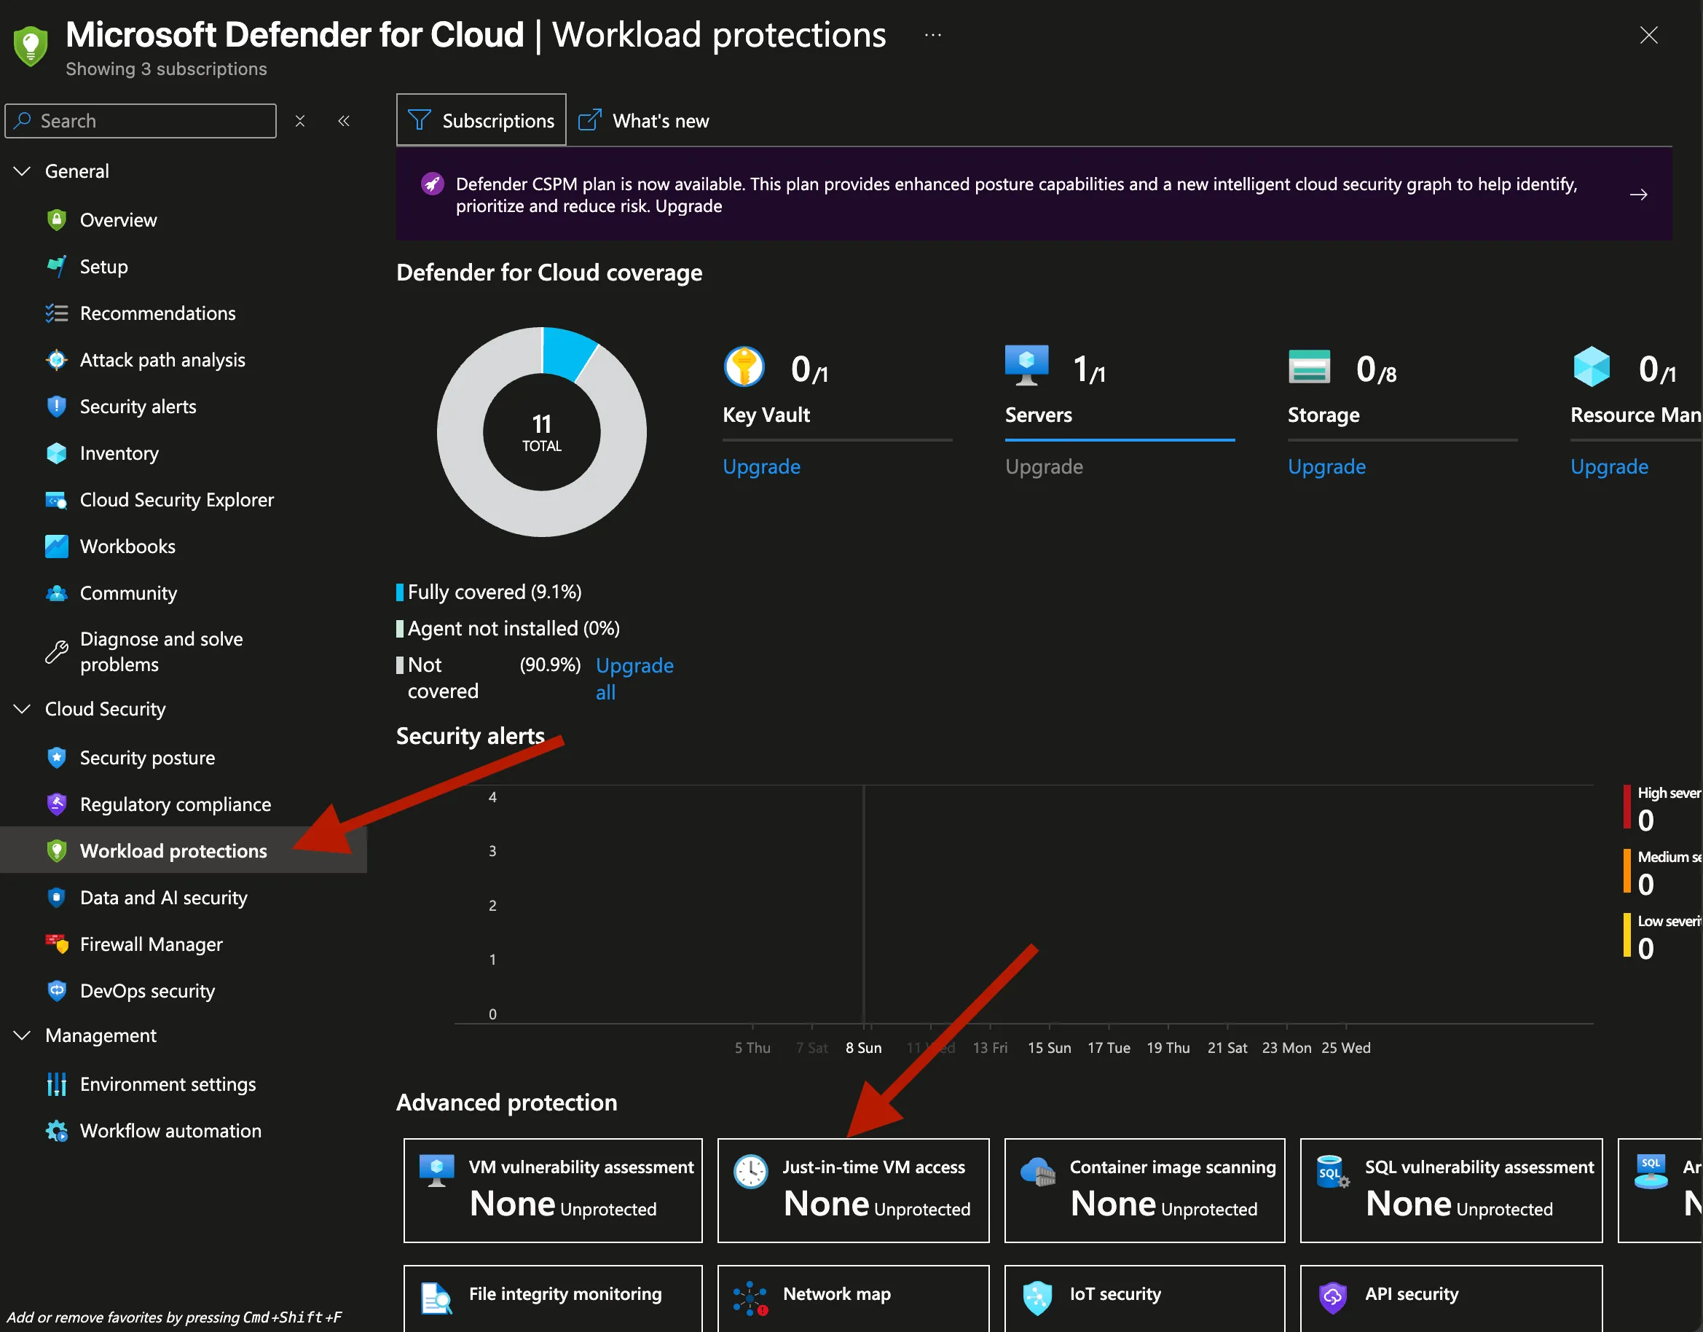Image resolution: width=1703 pixels, height=1332 pixels.
Task: Collapse the Management section chevron
Action: pos(22,1035)
